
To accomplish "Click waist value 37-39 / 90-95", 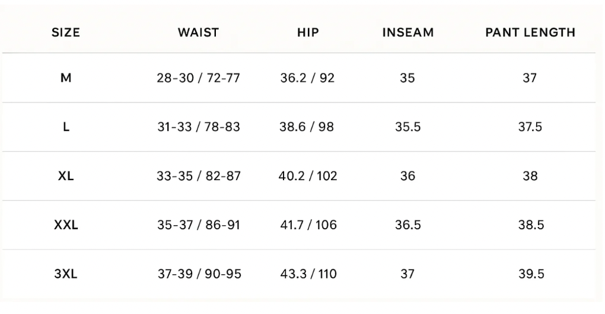I will coord(199,274).
